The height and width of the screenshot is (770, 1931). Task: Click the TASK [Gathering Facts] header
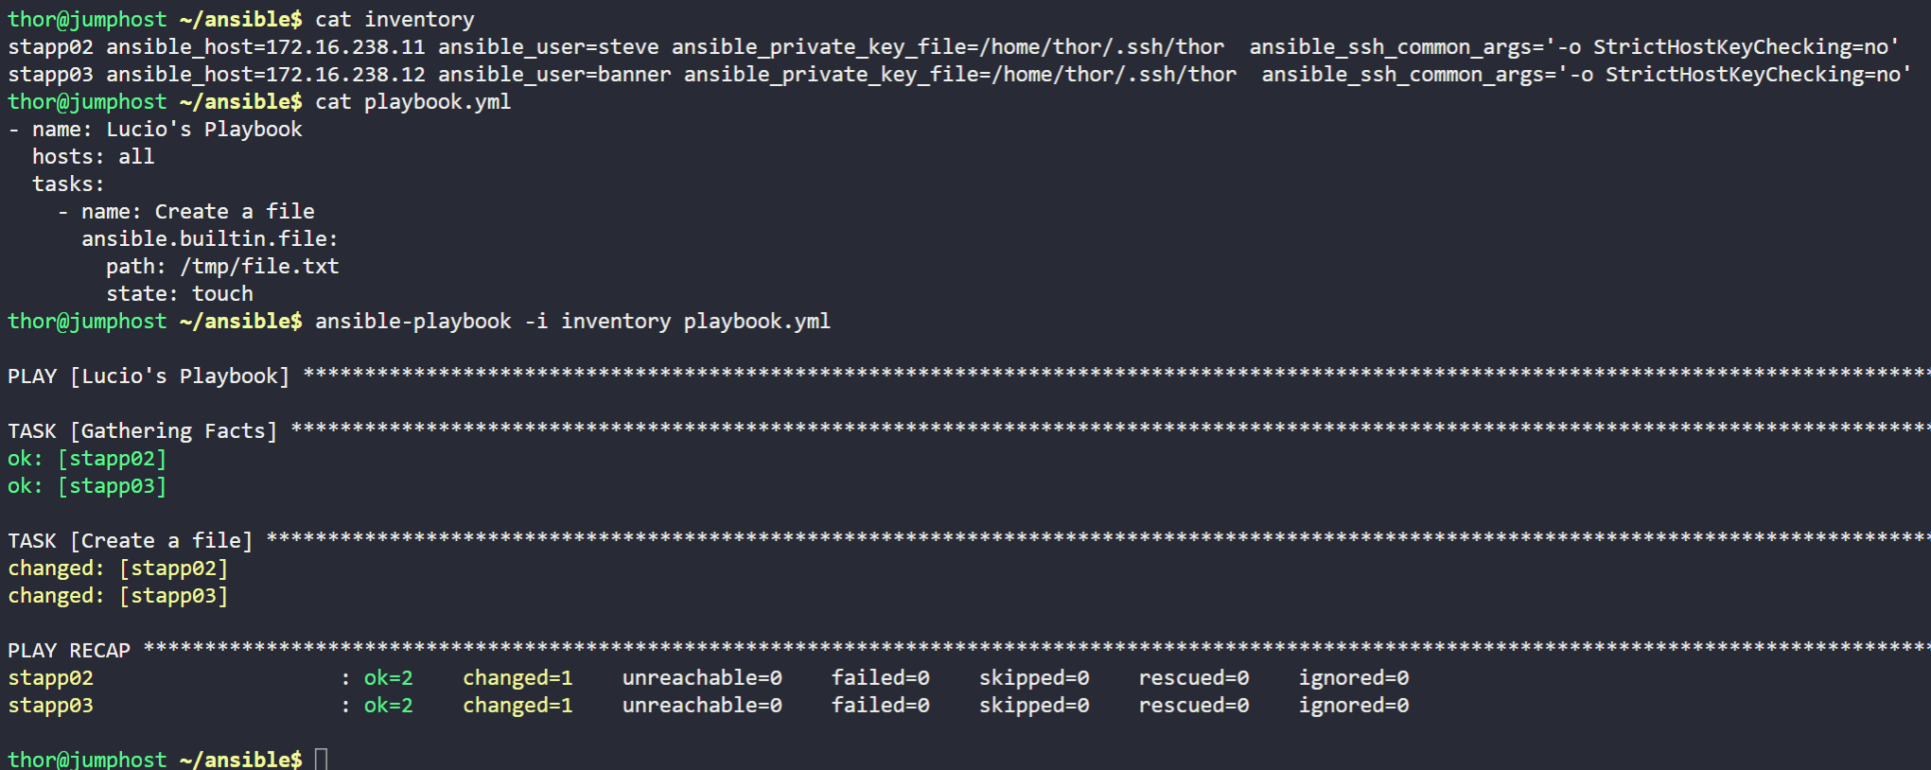(x=143, y=431)
